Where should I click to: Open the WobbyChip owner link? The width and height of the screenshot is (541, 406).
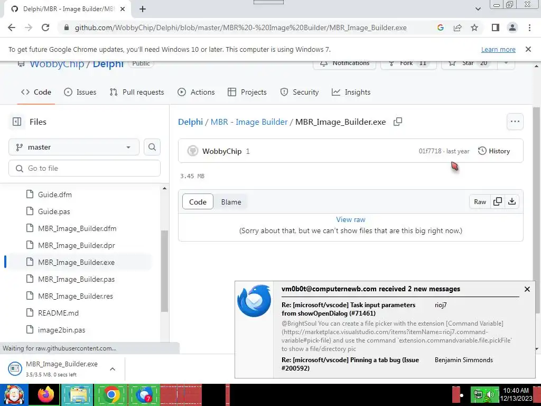57,64
